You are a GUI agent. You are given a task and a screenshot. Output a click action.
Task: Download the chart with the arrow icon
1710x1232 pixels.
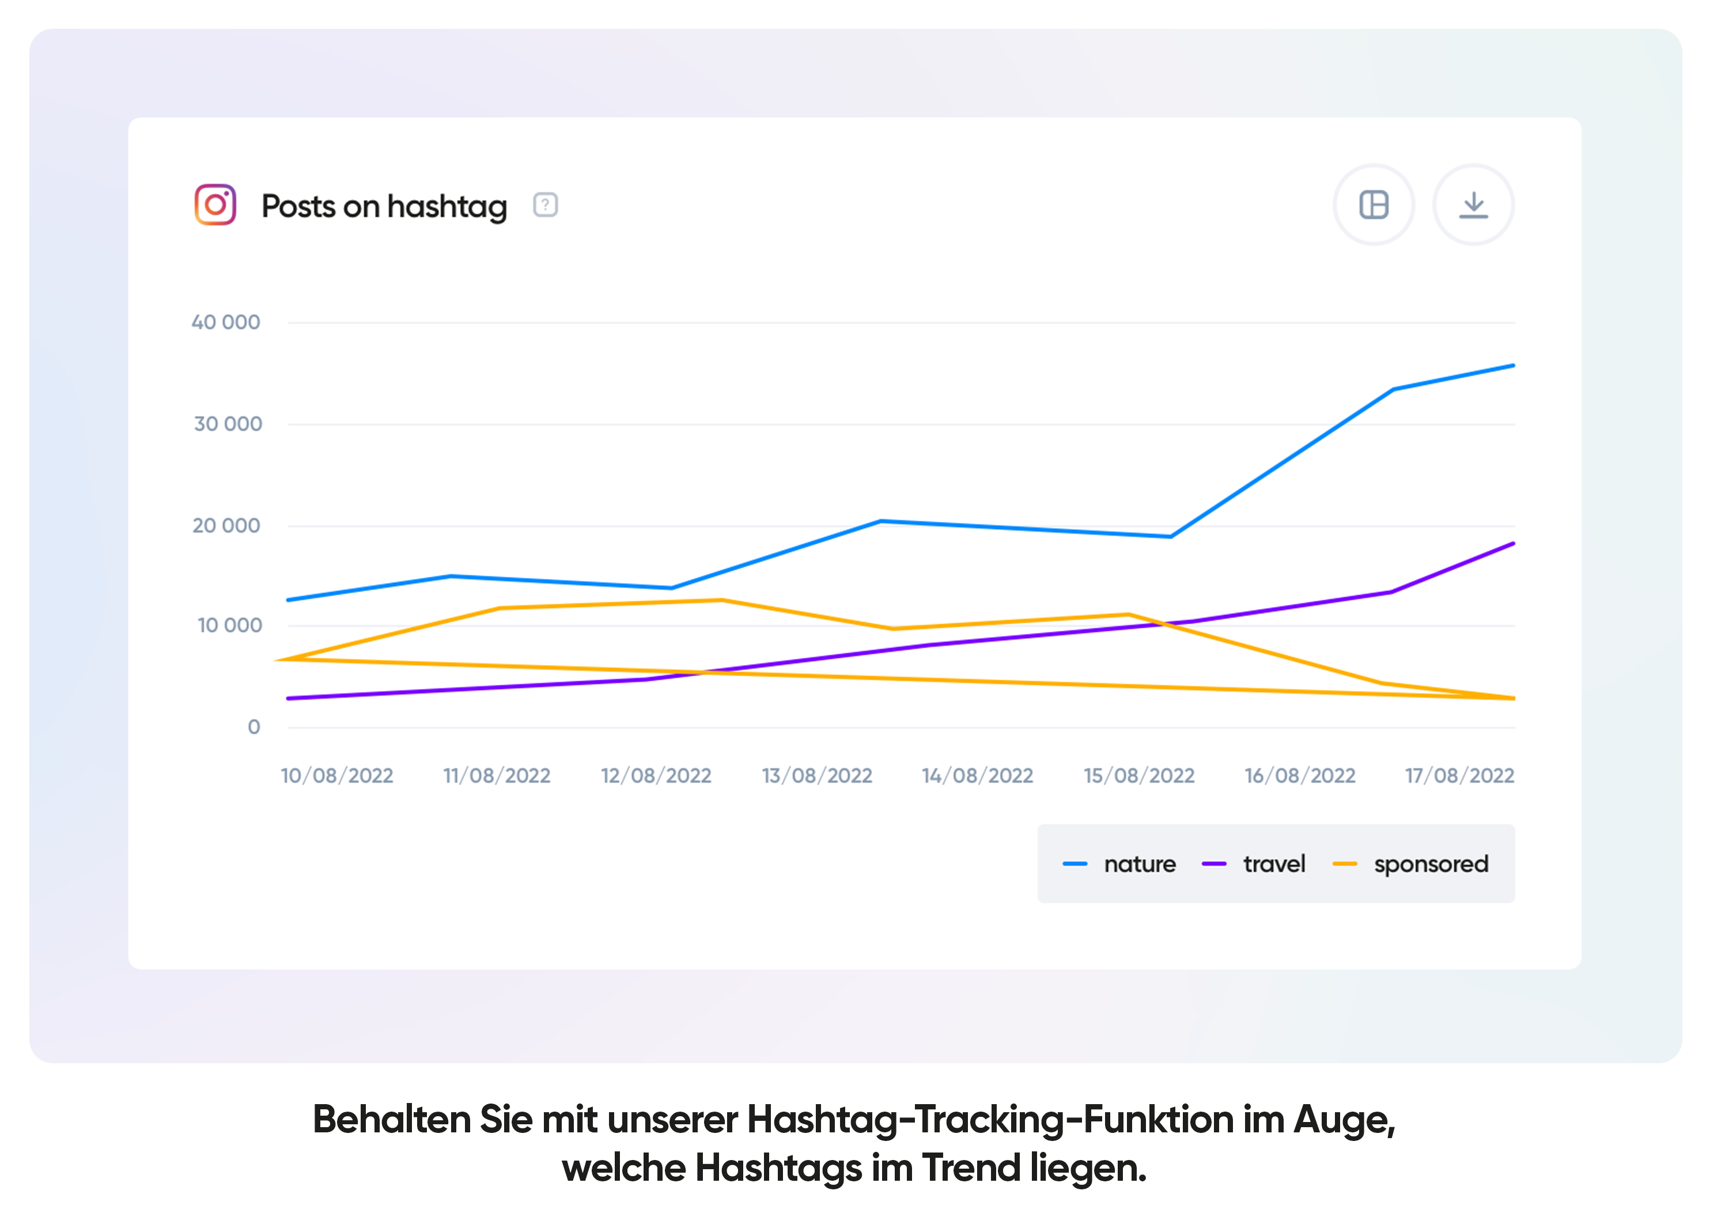(1473, 205)
